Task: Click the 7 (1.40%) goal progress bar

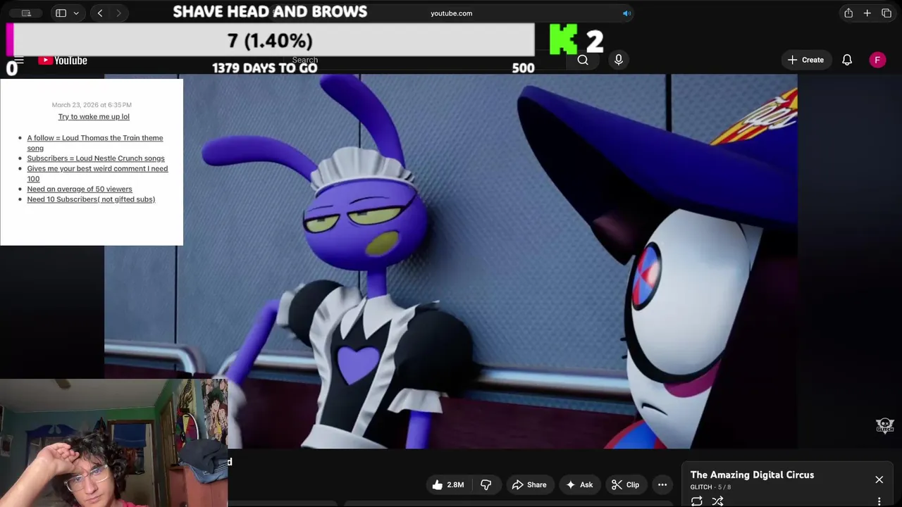Action: coord(271,39)
